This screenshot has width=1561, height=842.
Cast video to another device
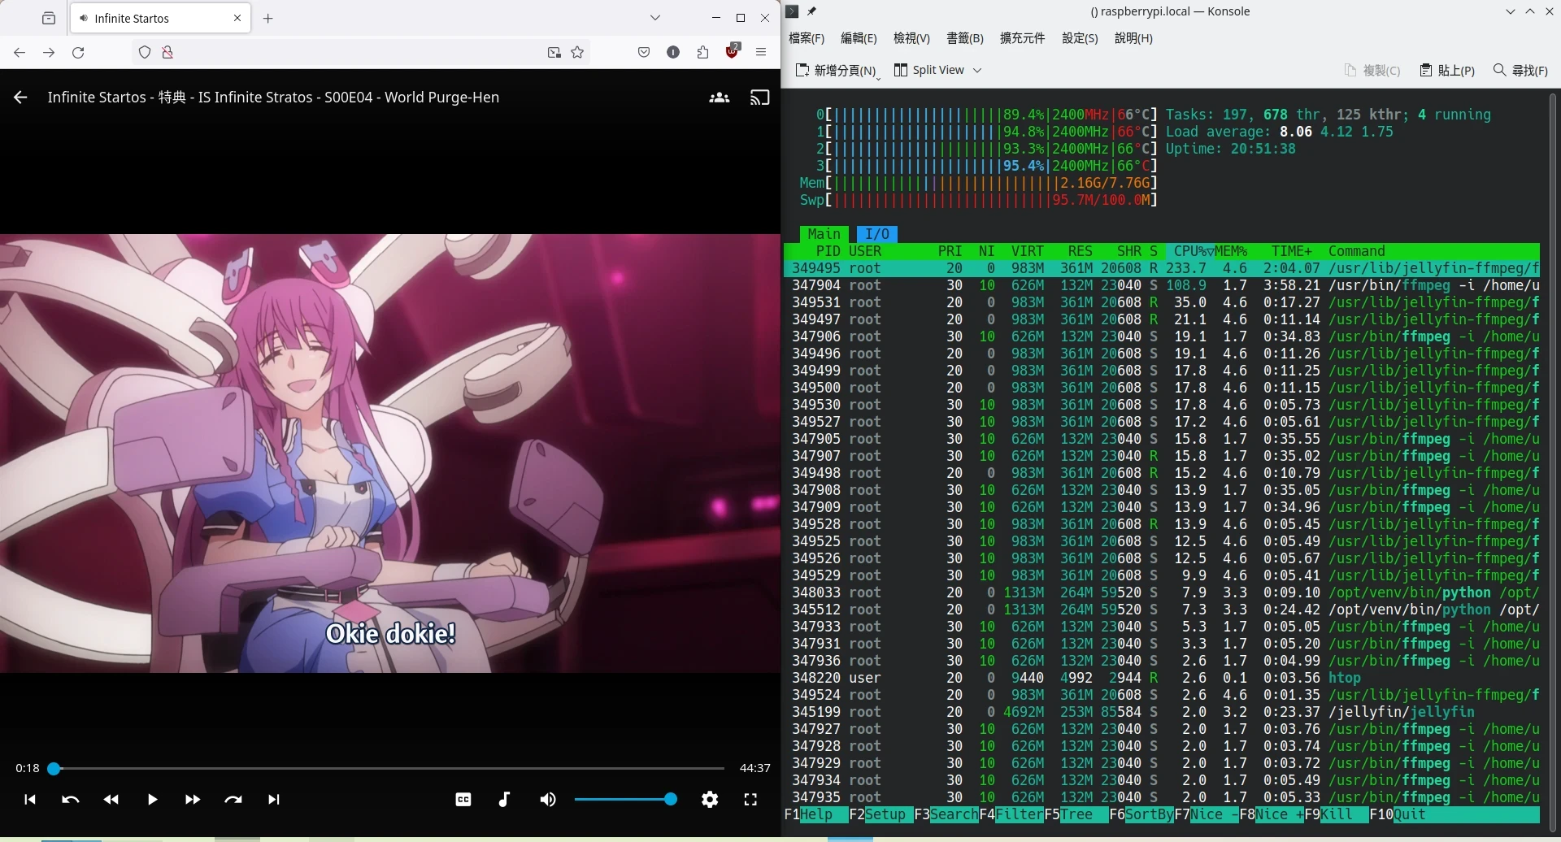[759, 98]
